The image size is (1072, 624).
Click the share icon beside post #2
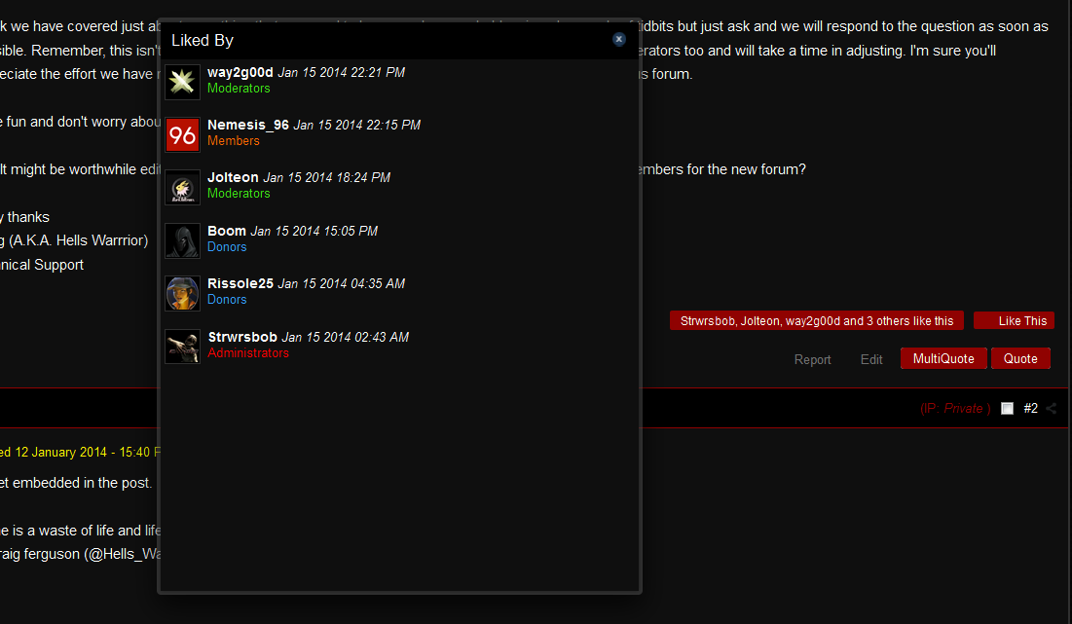click(x=1052, y=409)
